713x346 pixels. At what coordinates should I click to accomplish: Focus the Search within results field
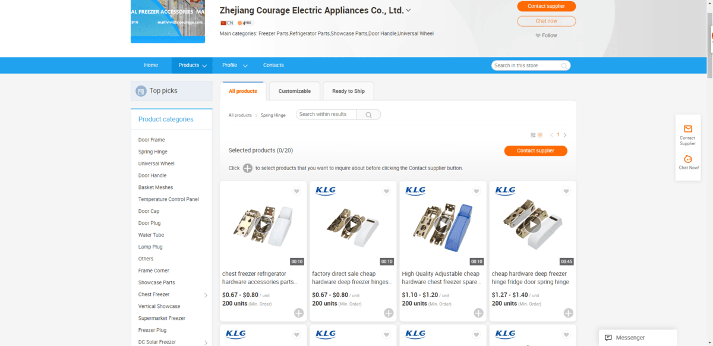(326, 115)
